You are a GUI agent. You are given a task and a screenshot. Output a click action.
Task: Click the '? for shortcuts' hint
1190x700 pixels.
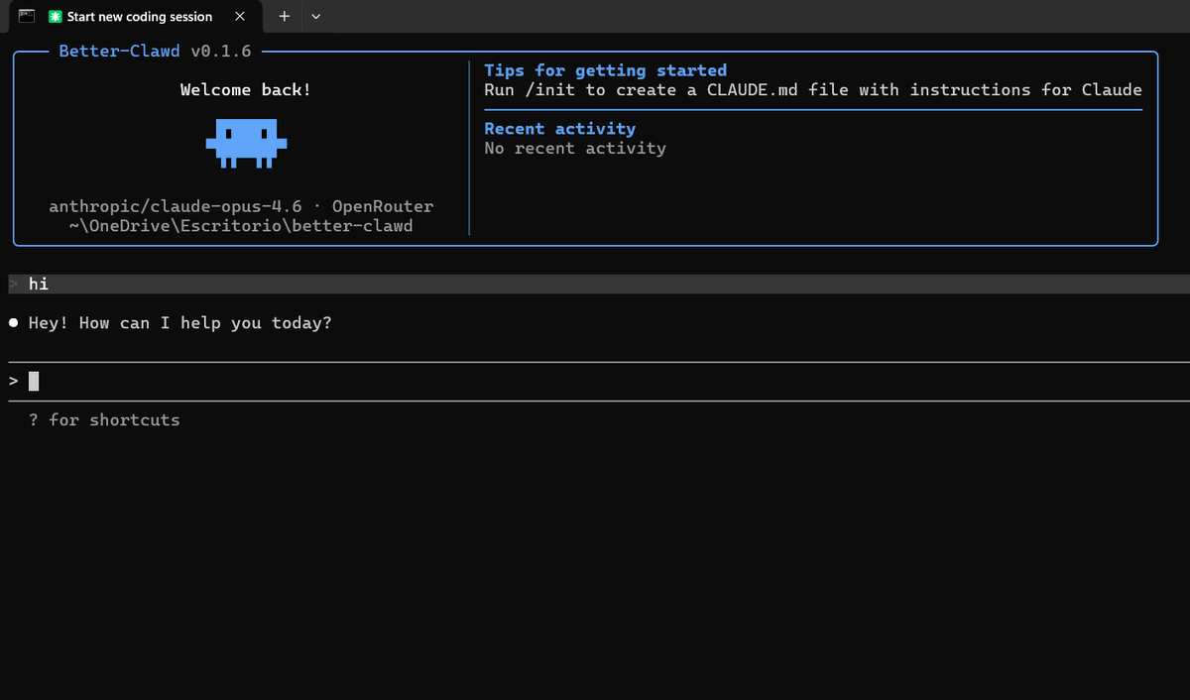(104, 420)
